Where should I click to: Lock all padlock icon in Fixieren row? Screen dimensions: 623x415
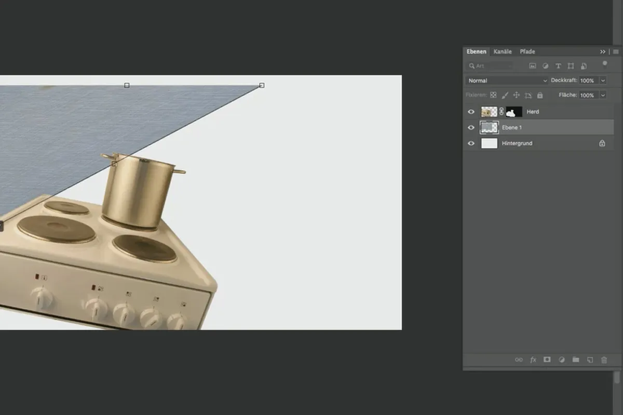click(x=539, y=95)
